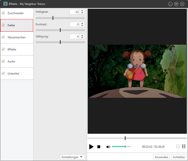
Task: Increase Kontrast with the up arrow
Action: [x=82, y=23]
